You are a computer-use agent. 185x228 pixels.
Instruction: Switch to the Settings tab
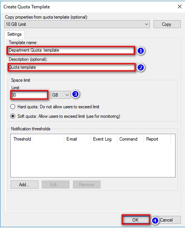point(14,34)
